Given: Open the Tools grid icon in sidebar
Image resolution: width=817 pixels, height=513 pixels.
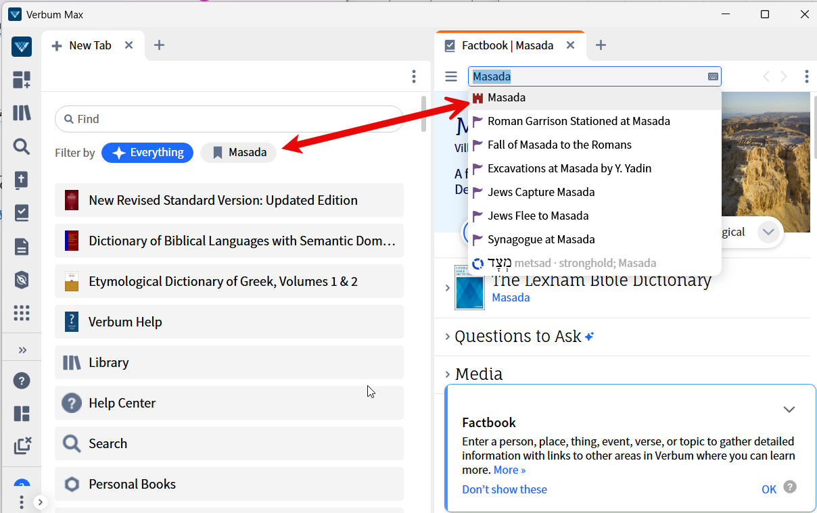Looking at the screenshot, I should [x=22, y=313].
